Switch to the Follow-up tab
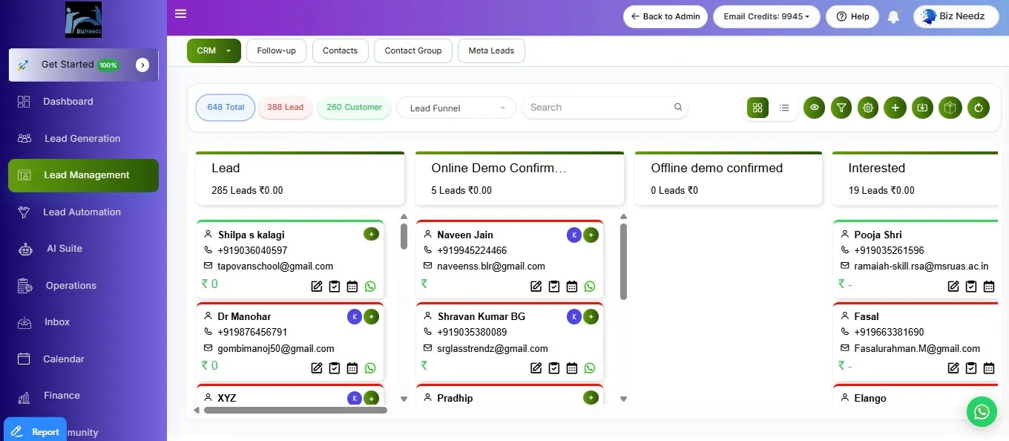This screenshot has width=1009, height=441. click(x=276, y=50)
